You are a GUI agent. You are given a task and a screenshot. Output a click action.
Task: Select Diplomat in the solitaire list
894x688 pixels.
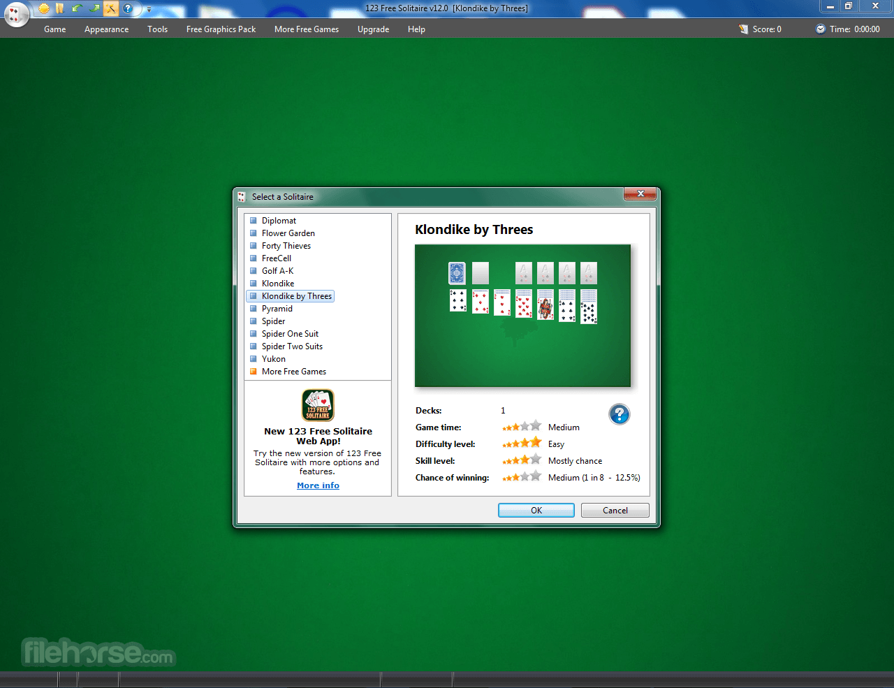[279, 221]
